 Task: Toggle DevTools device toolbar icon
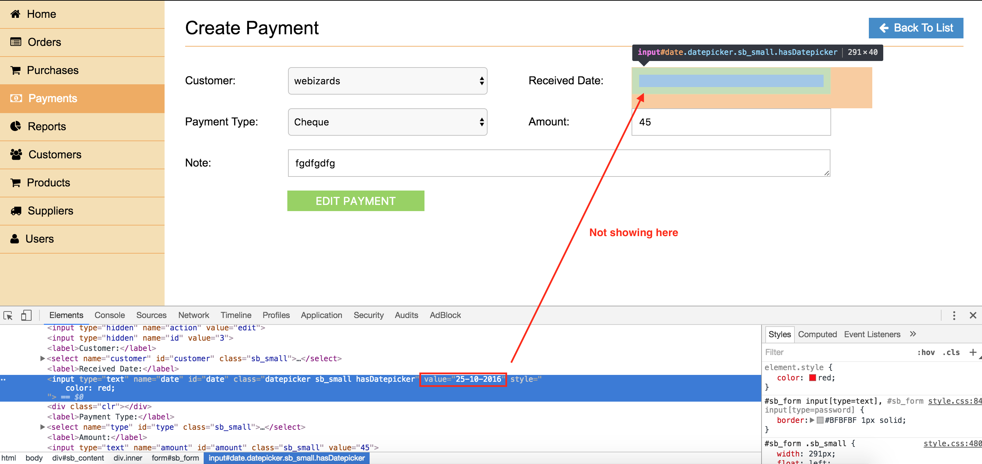tap(26, 315)
